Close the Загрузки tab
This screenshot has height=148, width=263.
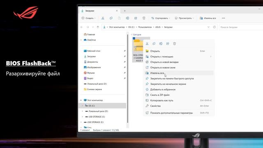pyautogui.click(x=117, y=11)
